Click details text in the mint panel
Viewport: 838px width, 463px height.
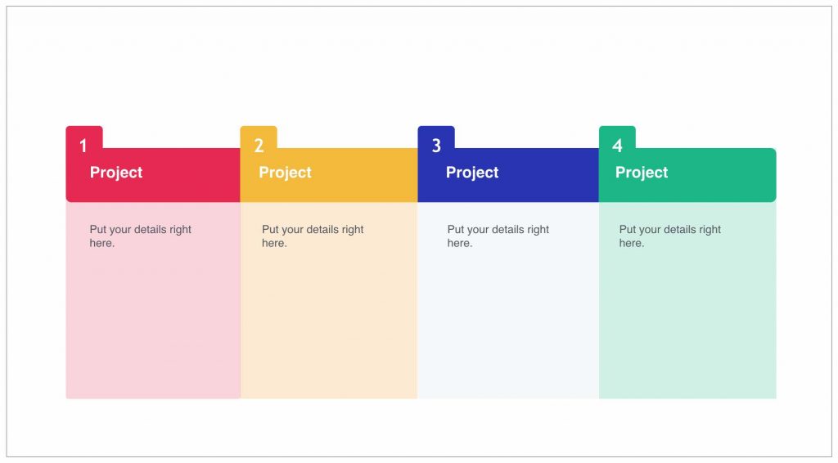[669, 236]
